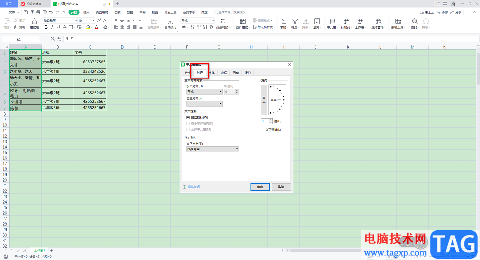Click the Clear (eraser) icon
480x260 pixels.
pyautogui.click(x=105, y=27)
